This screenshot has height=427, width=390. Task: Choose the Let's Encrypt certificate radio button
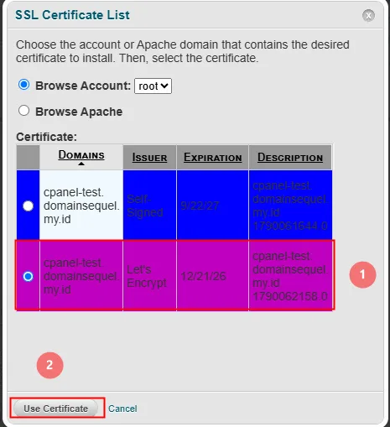click(28, 276)
